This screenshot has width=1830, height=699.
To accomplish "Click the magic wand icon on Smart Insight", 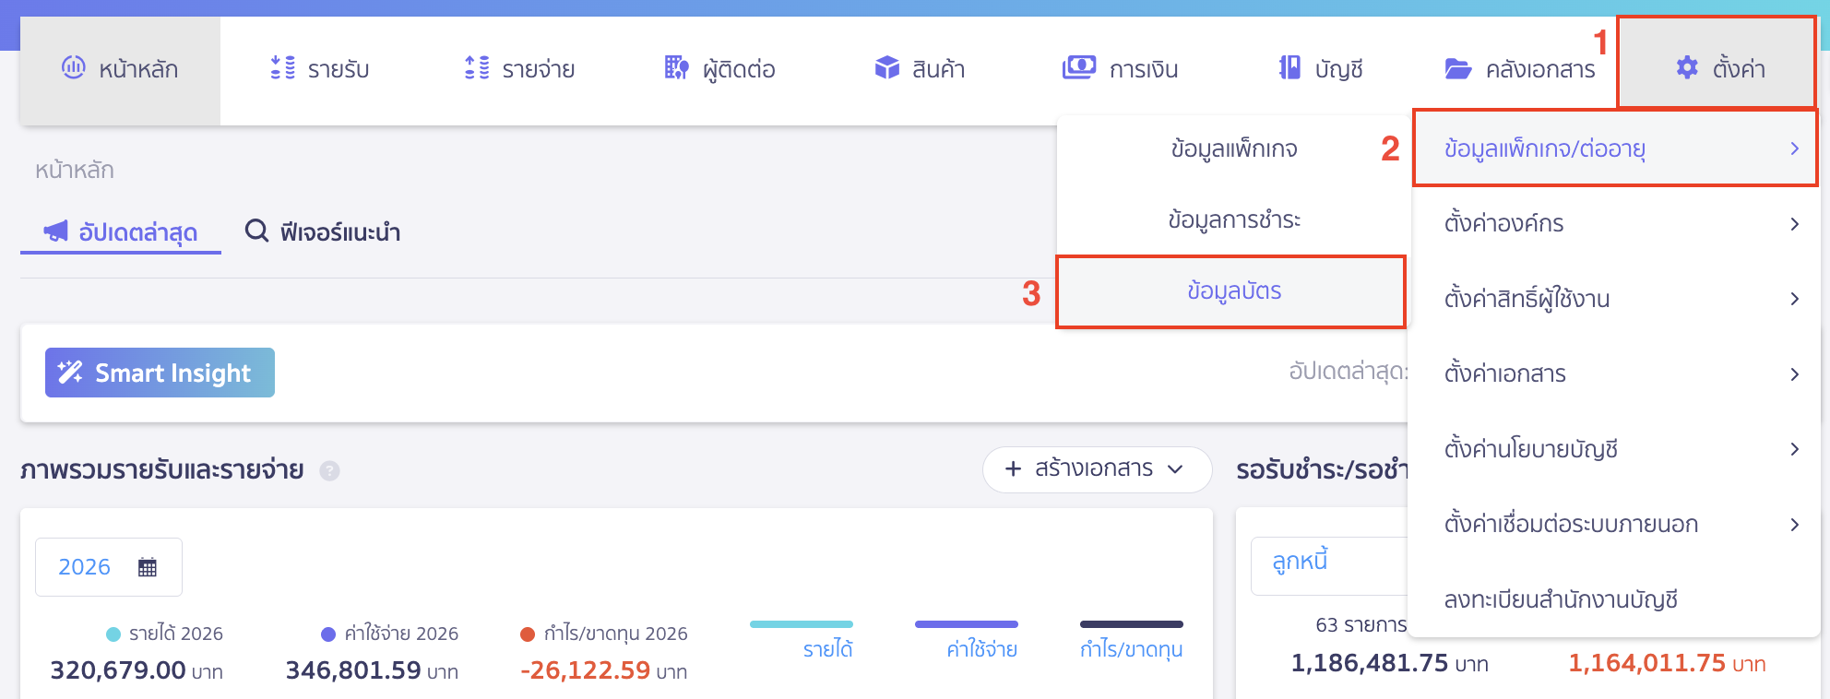I will coord(71,372).
